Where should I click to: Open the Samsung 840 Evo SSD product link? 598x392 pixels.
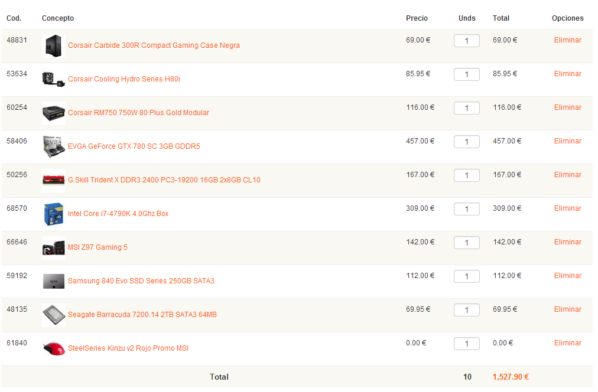point(141,281)
